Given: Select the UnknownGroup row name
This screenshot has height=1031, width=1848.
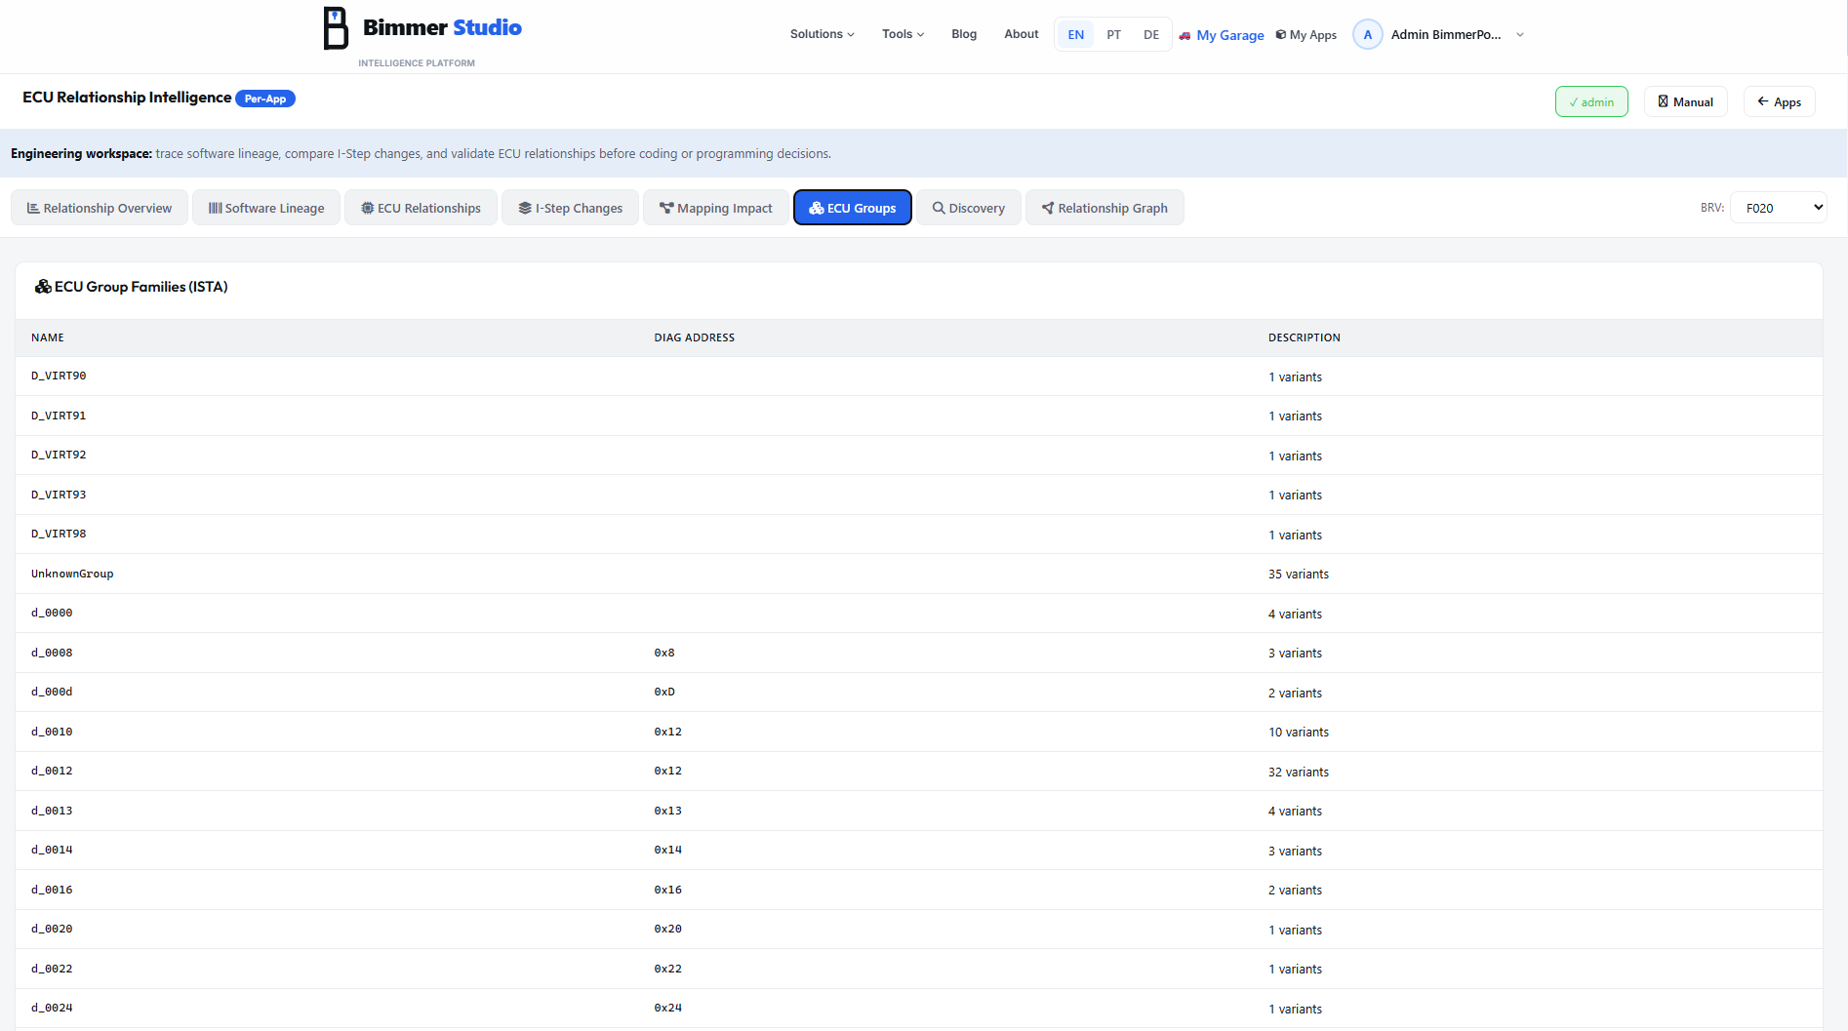Looking at the screenshot, I should (x=72, y=574).
